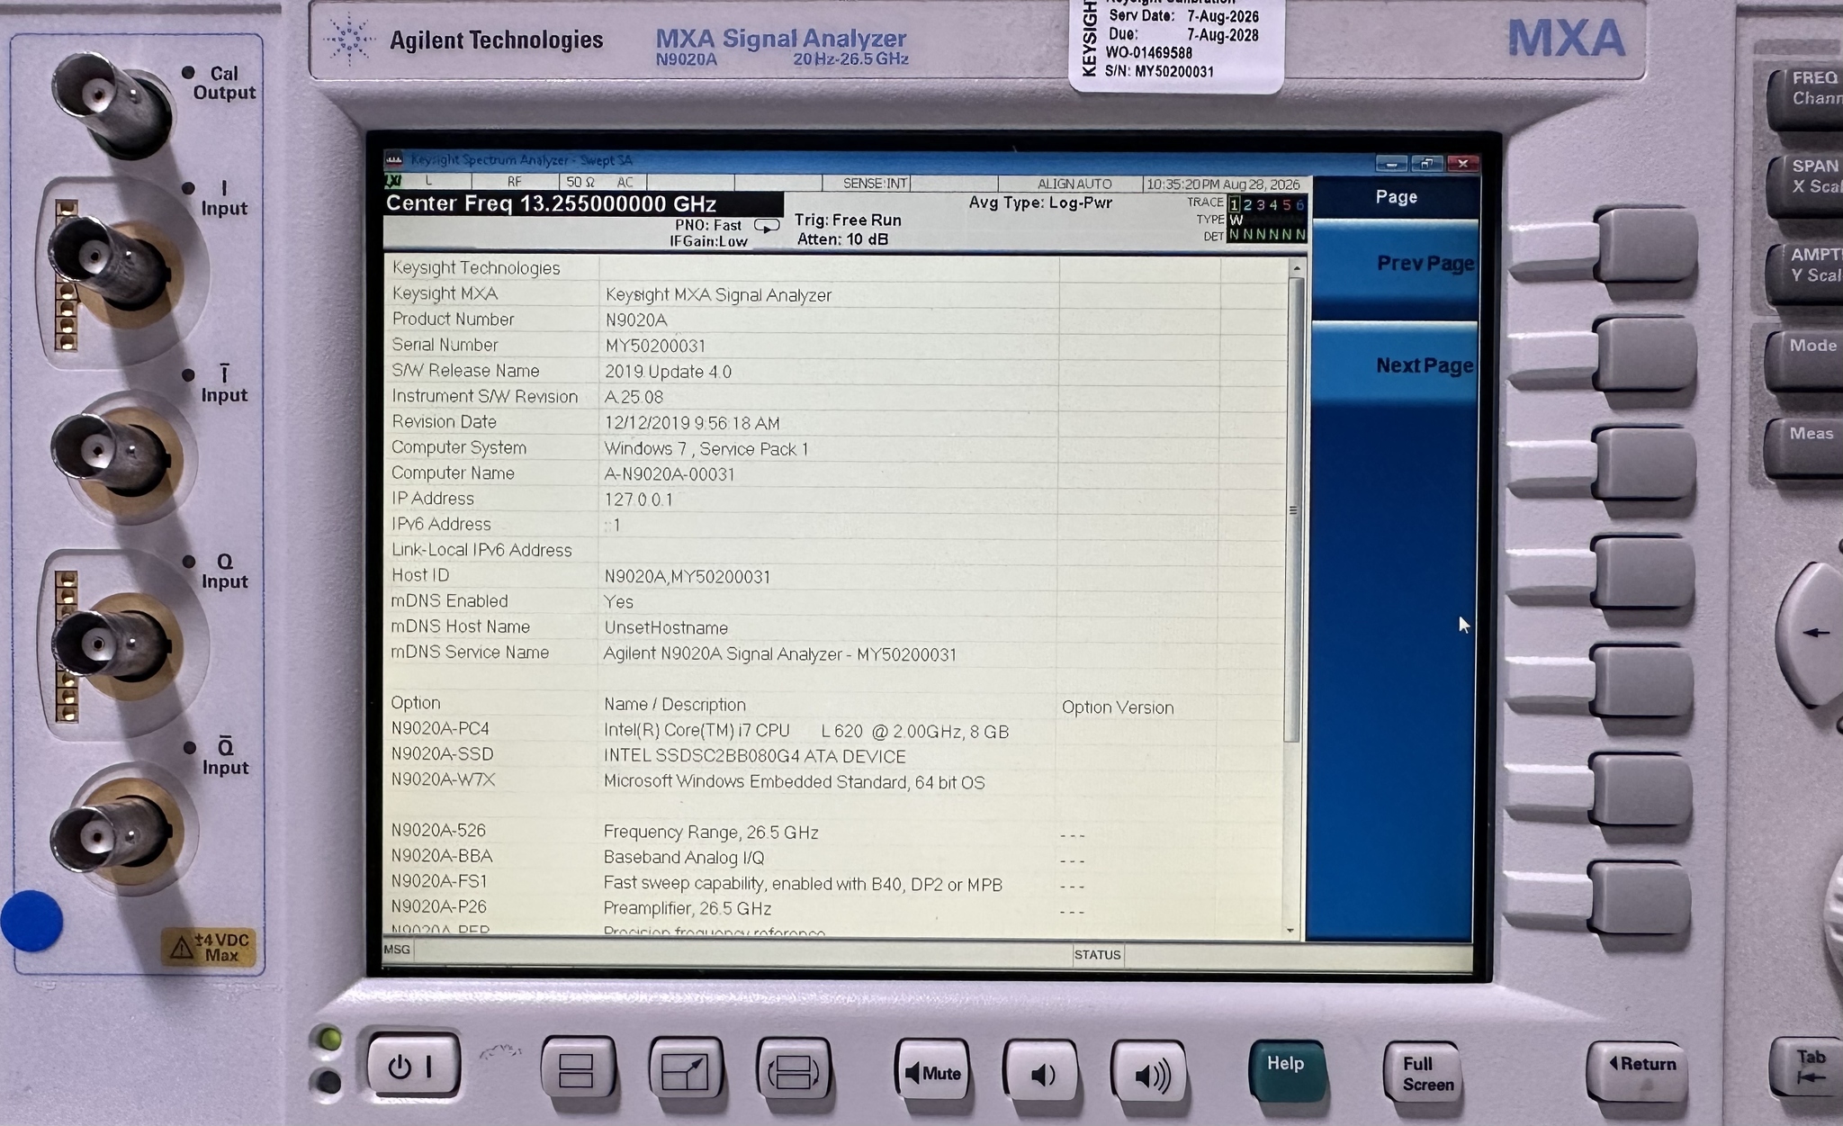Click the S/W Release Name 2019 Update 4.0
This screenshot has width=1843, height=1126.
(x=668, y=372)
